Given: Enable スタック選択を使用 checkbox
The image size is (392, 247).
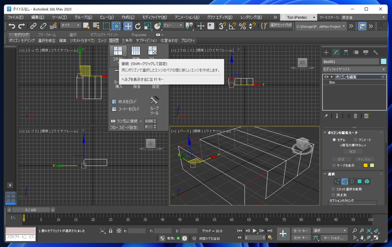Looking at the screenshot, I should click(x=333, y=189).
